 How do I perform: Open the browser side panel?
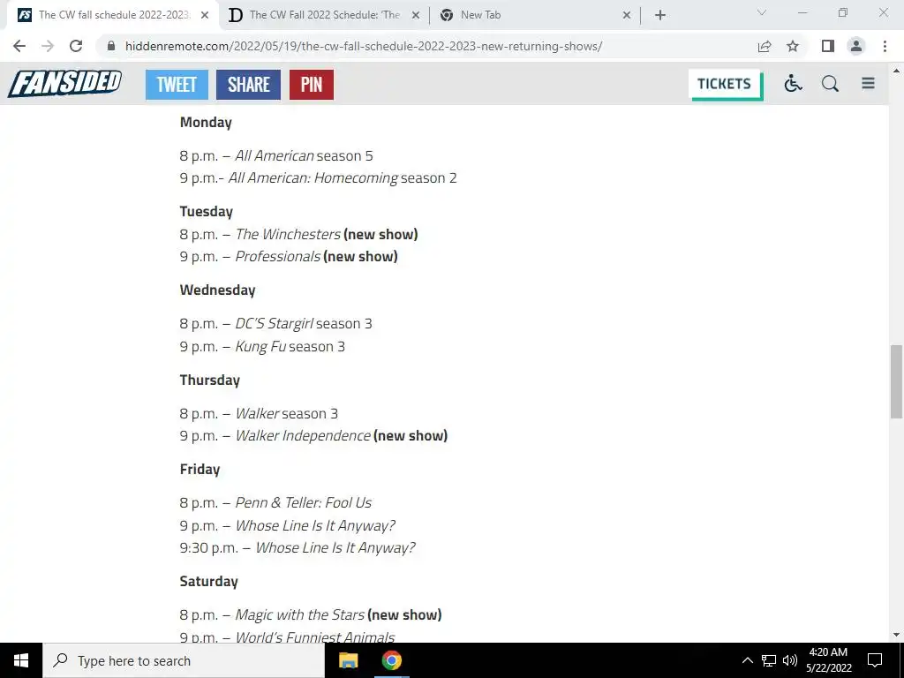click(x=828, y=46)
